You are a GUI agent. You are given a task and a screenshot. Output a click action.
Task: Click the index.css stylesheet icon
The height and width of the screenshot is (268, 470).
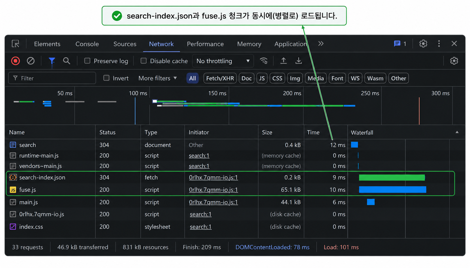coord(13,227)
